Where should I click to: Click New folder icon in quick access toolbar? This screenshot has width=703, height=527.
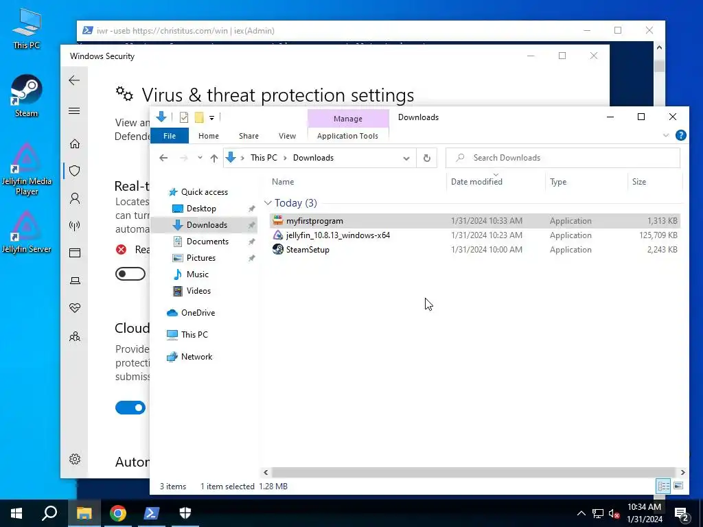click(199, 117)
